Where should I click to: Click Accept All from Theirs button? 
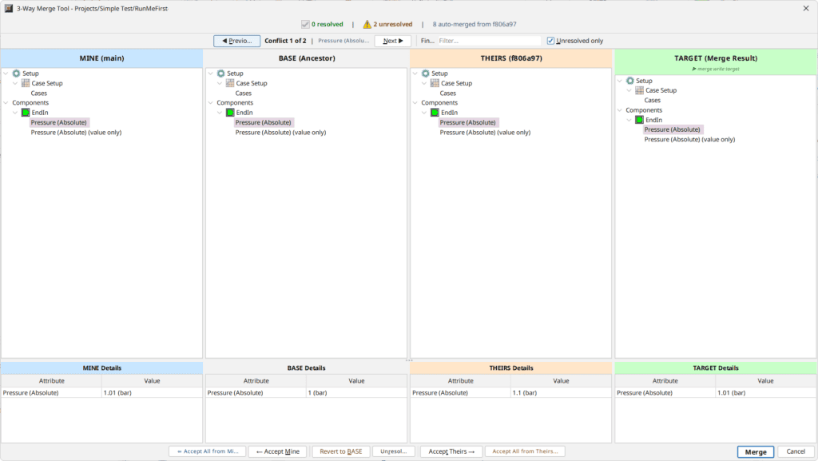coord(525,451)
